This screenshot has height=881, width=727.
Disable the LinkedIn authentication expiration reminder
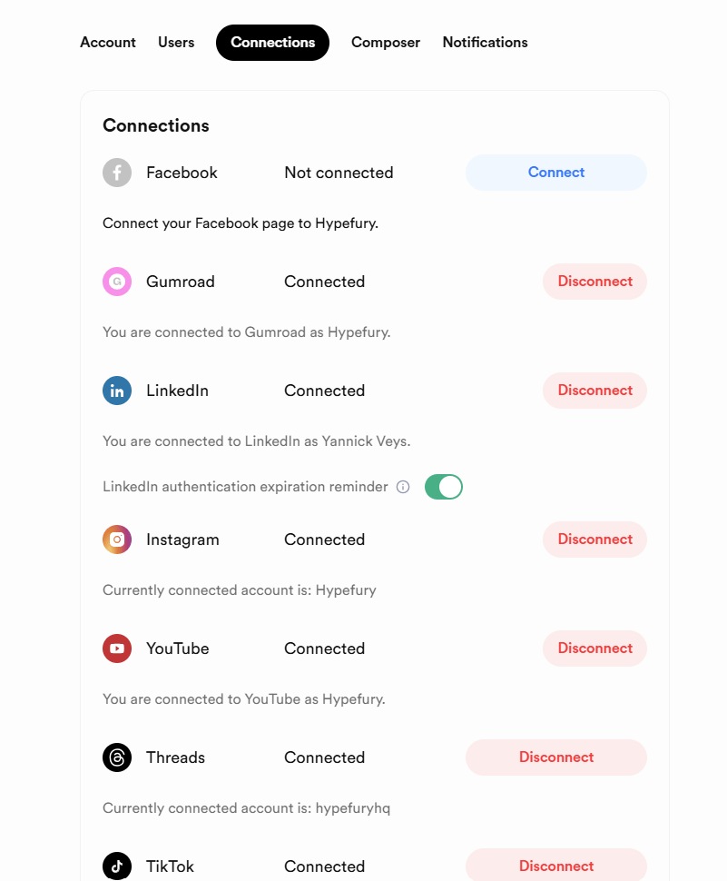443,487
